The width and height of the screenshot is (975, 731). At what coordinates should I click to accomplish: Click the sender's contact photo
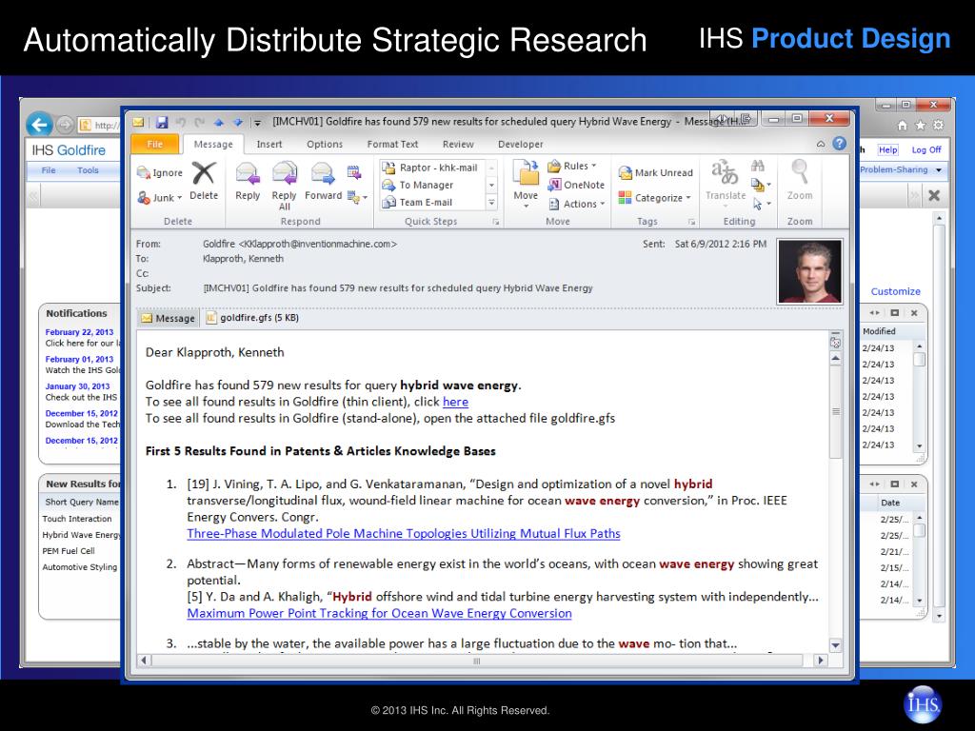click(809, 271)
